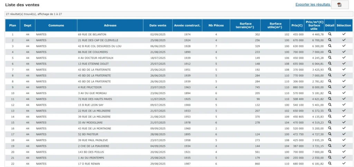This screenshot has width=354, height=167.
Task: Toggle selection checkmark for 69 RUE DE BELANTON
Action: point(344,34)
